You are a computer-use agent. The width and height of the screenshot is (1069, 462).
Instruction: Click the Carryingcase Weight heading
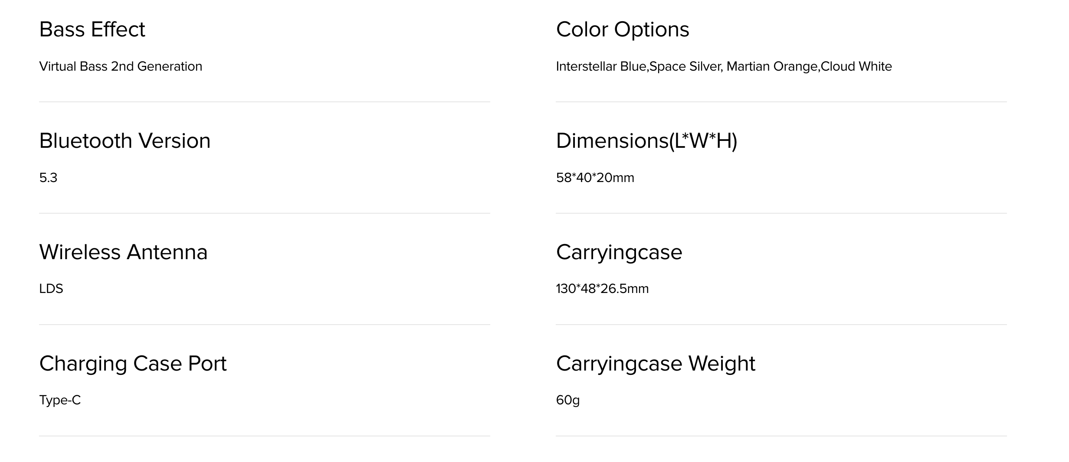pyautogui.click(x=656, y=364)
